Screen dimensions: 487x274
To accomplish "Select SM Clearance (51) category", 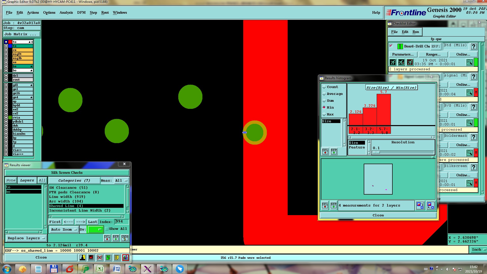I will [x=68, y=188].
